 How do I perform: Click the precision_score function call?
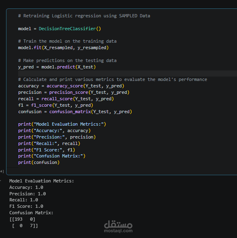coord(89,92)
